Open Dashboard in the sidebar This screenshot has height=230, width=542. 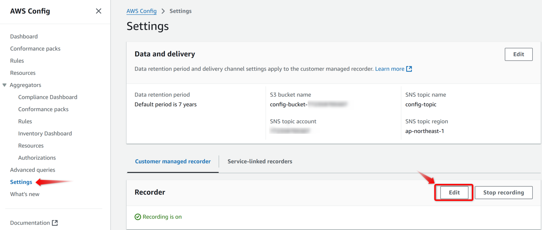tap(24, 36)
